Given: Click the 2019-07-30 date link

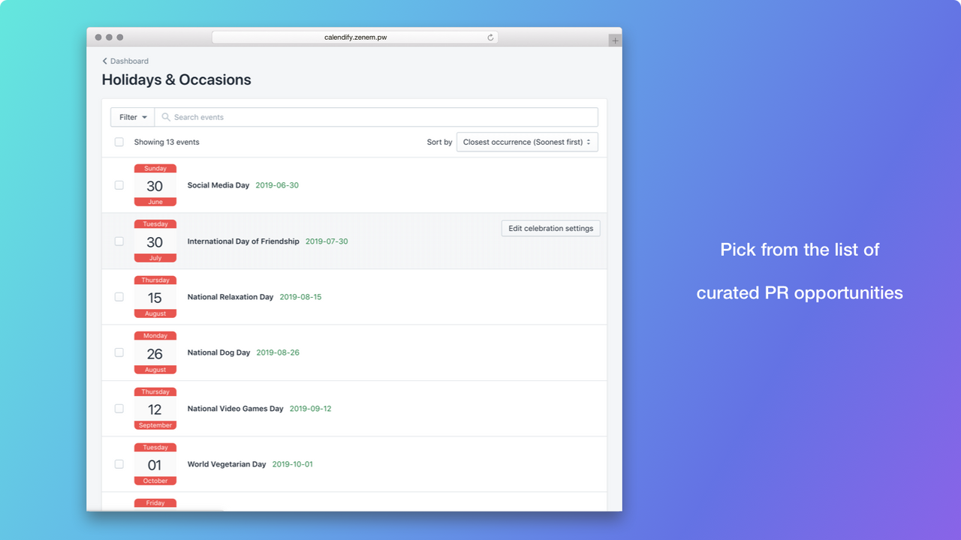Looking at the screenshot, I should point(326,241).
